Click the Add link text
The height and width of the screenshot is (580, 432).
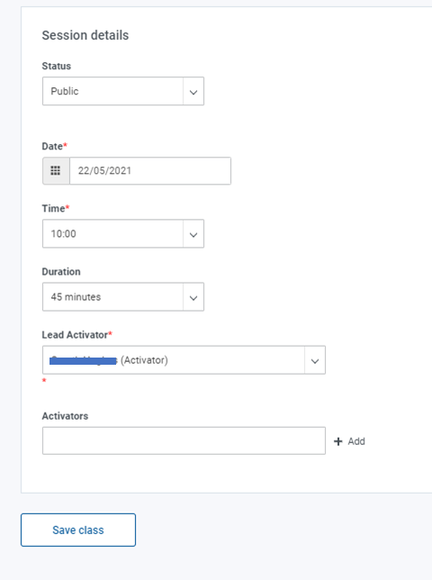click(x=356, y=441)
